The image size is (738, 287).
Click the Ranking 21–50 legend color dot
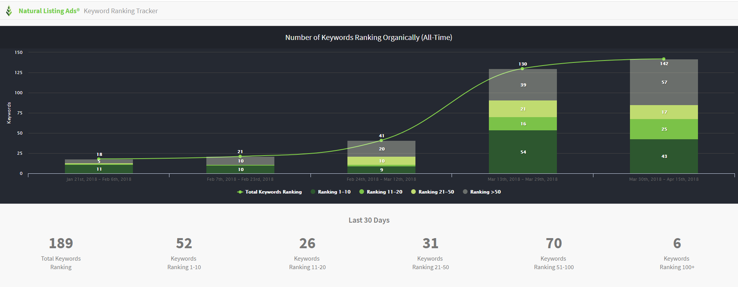[413, 192]
